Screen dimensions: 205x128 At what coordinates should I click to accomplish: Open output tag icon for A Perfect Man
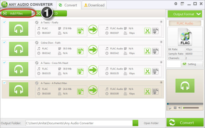pyautogui.click(x=155, y=92)
